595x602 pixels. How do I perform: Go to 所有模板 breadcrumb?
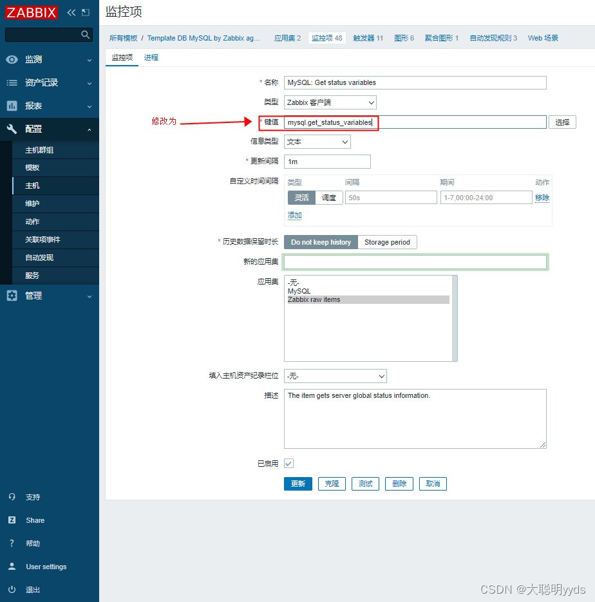(x=123, y=38)
